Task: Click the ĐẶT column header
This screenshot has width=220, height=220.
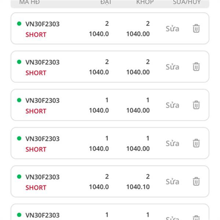Action: [x=106, y=2]
